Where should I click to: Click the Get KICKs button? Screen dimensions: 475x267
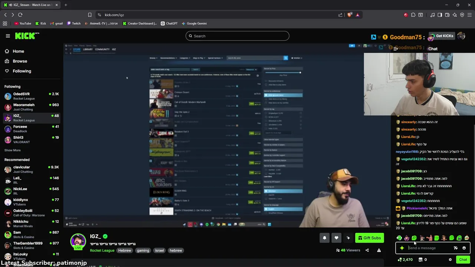441,36
